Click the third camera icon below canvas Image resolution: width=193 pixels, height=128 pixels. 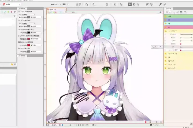(55, 122)
